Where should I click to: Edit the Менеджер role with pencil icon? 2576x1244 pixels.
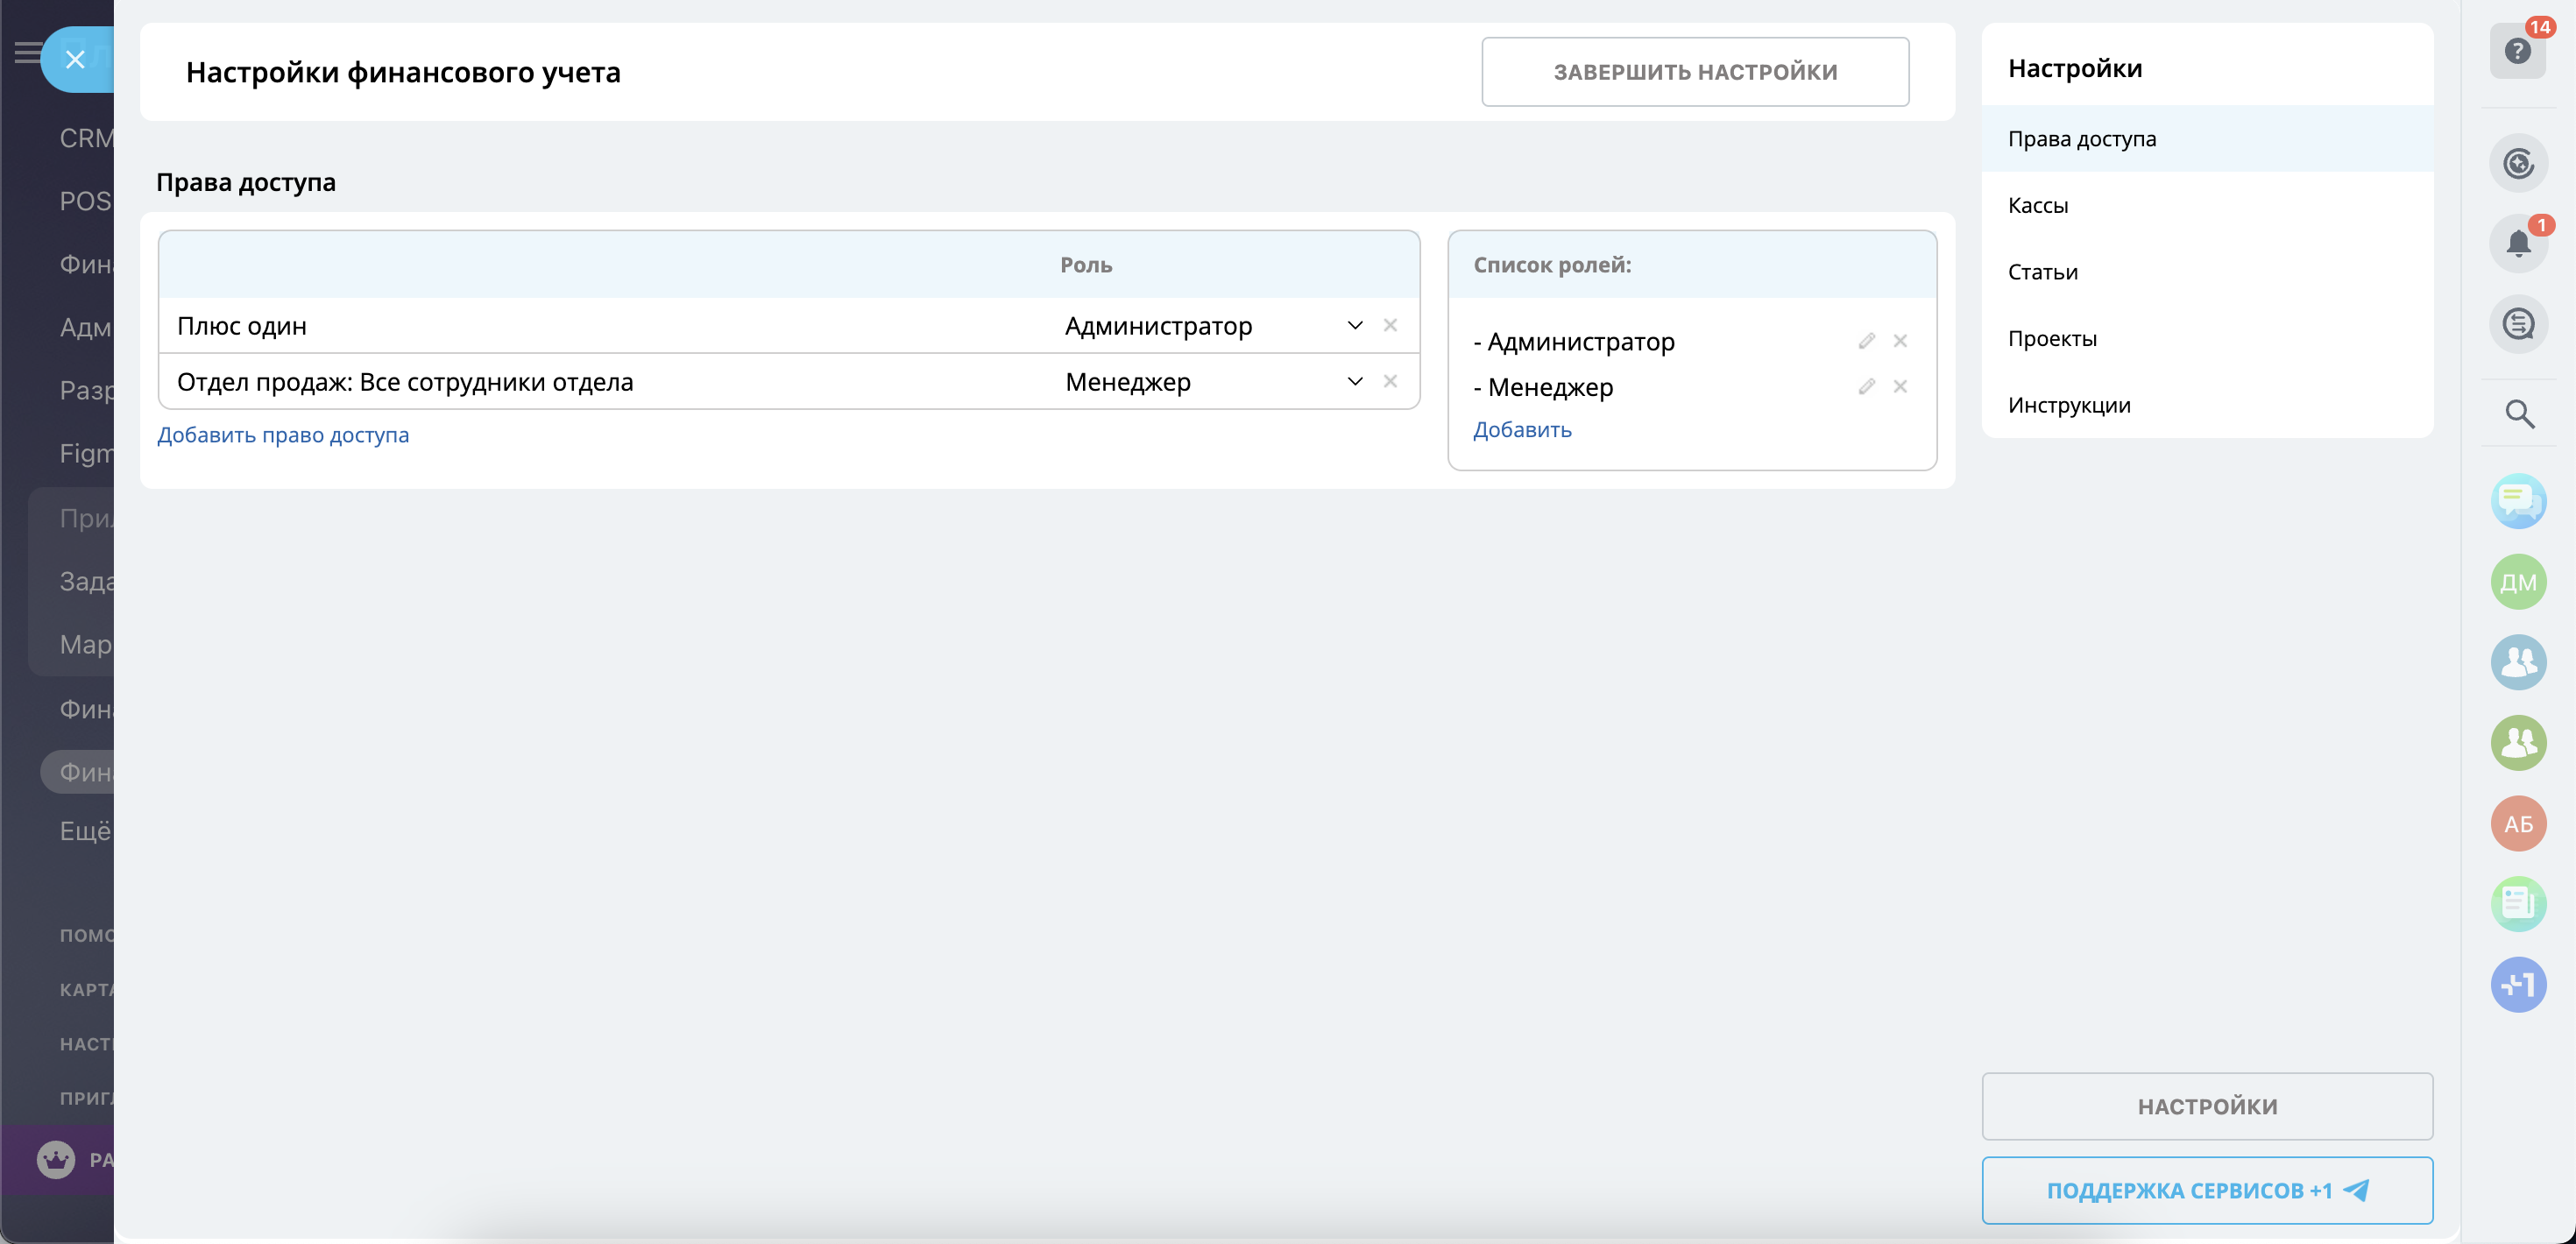pos(1866,386)
